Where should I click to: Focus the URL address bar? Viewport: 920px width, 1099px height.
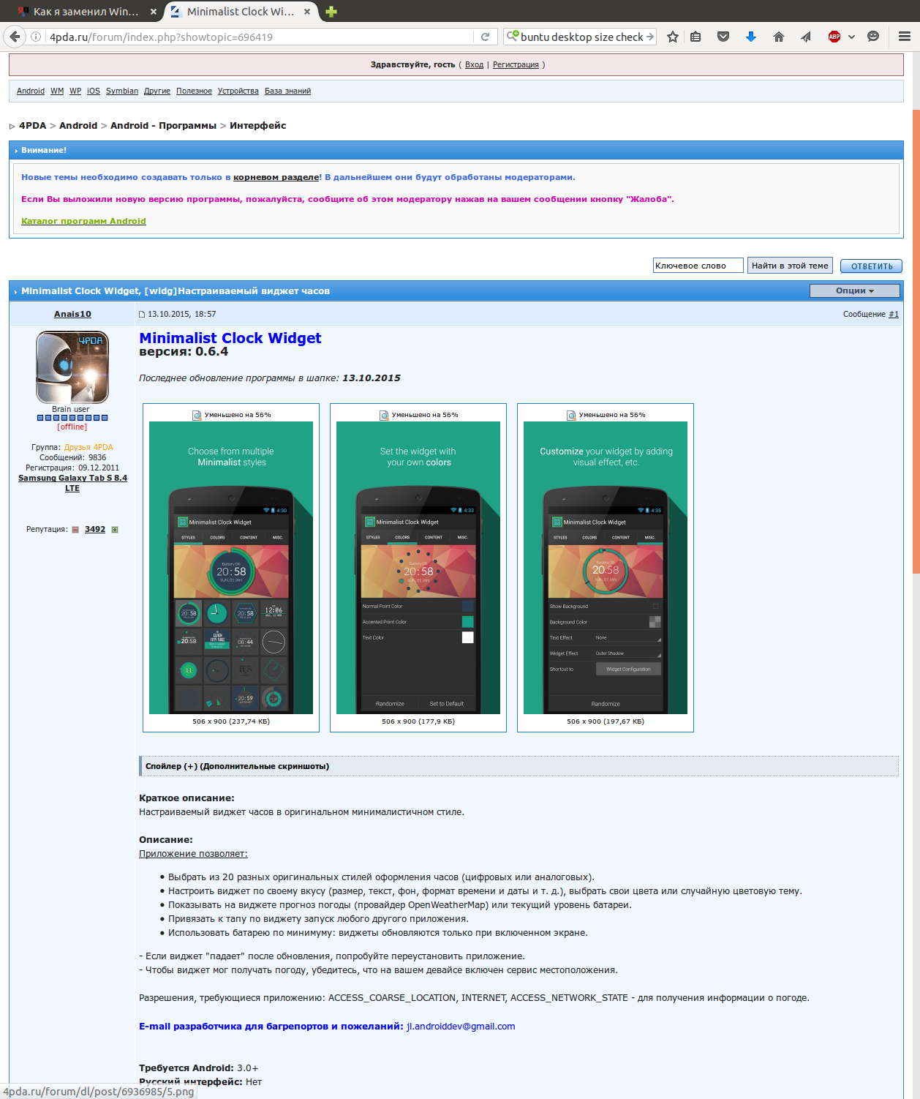coord(260,37)
